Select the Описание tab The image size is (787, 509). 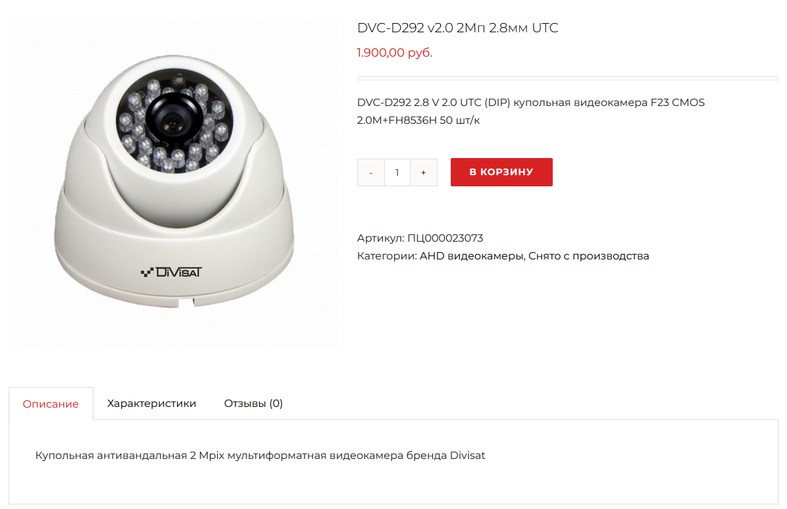tap(51, 404)
